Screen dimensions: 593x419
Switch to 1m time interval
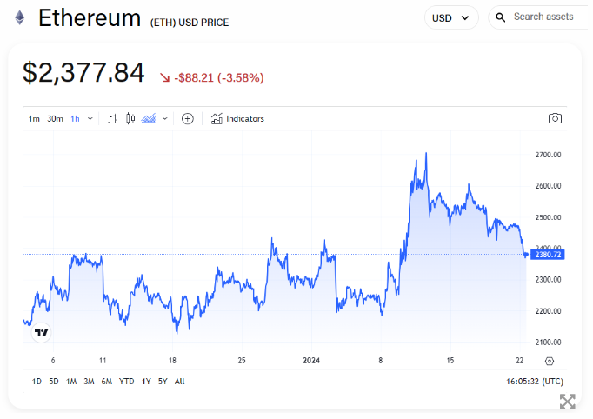(x=34, y=119)
